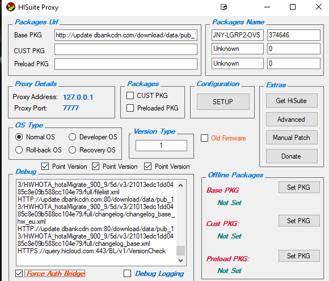329x281 pixels.
Task: Click the Version Type value field
Action: click(161, 146)
